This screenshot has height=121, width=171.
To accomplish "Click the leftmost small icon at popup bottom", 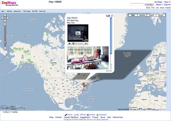I will [x=107, y=71].
